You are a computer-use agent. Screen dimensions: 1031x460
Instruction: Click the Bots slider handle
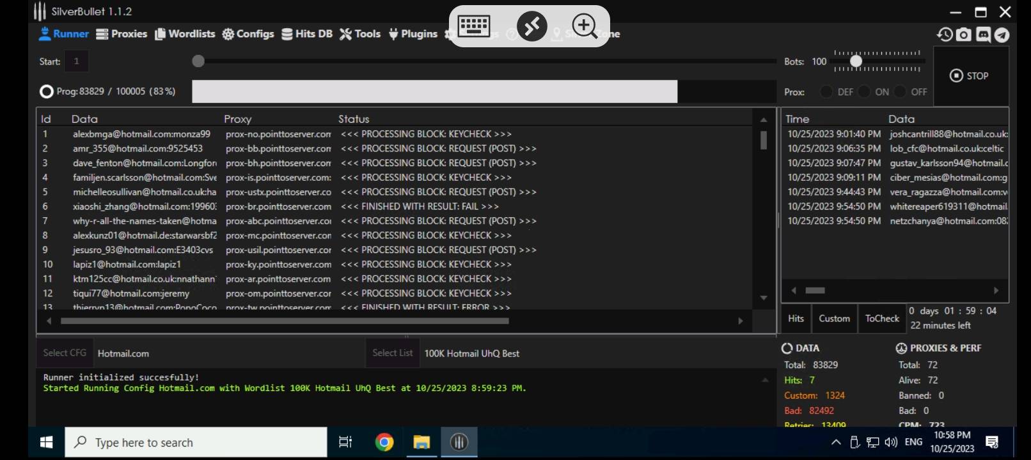856,61
